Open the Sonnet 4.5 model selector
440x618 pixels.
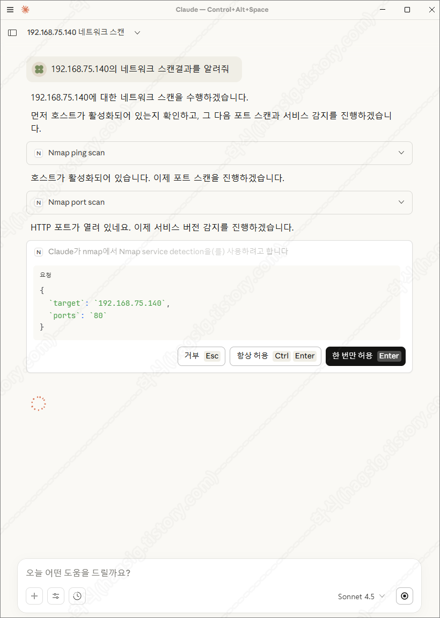coord(361,597)
